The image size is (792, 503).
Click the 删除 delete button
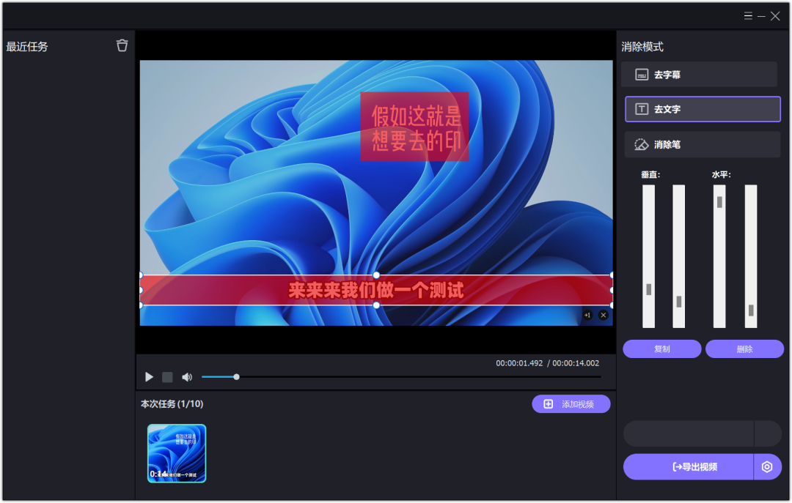coord(744,349)
